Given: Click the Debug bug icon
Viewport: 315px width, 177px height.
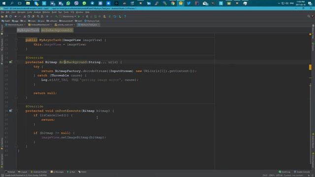Looking at the screenshot, I should pos(87,16).
